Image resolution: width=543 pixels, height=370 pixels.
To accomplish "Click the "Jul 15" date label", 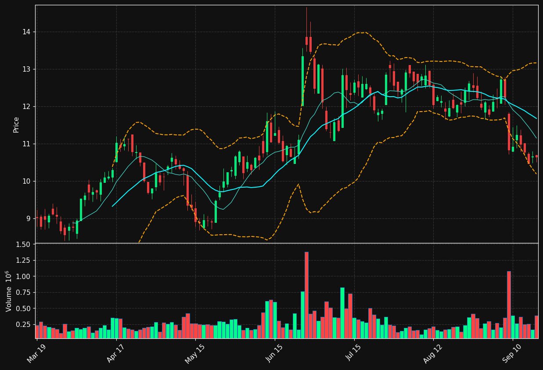I will coord(354,353).
